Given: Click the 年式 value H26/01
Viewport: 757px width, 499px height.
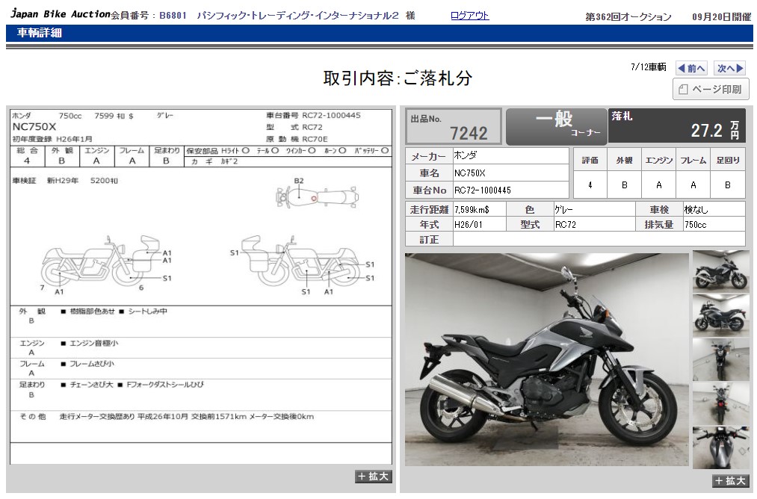Looking at the screenshot, I should pyautogui.click(x=469, y=225).
